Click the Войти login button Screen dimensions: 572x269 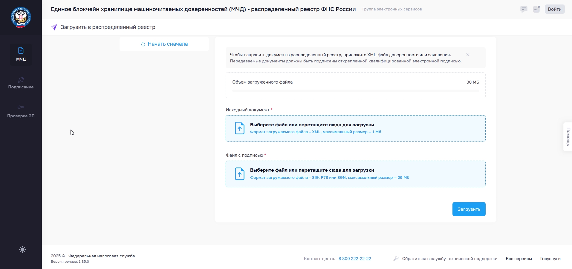click(x=554, y=9)
